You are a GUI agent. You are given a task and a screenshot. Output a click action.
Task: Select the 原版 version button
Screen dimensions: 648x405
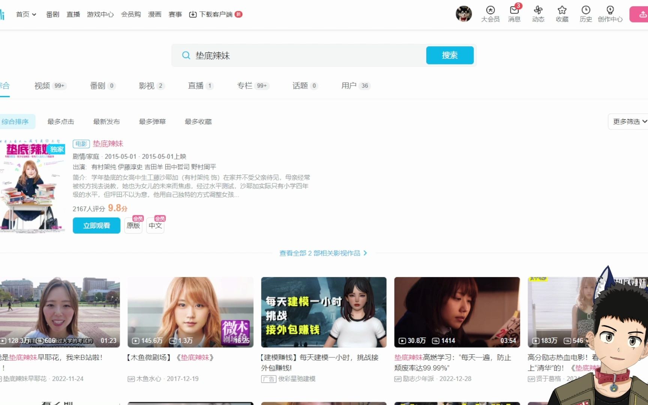click(133, 225)
